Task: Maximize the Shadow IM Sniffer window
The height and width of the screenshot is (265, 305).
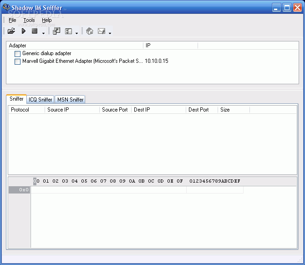Action: point(287,8)
